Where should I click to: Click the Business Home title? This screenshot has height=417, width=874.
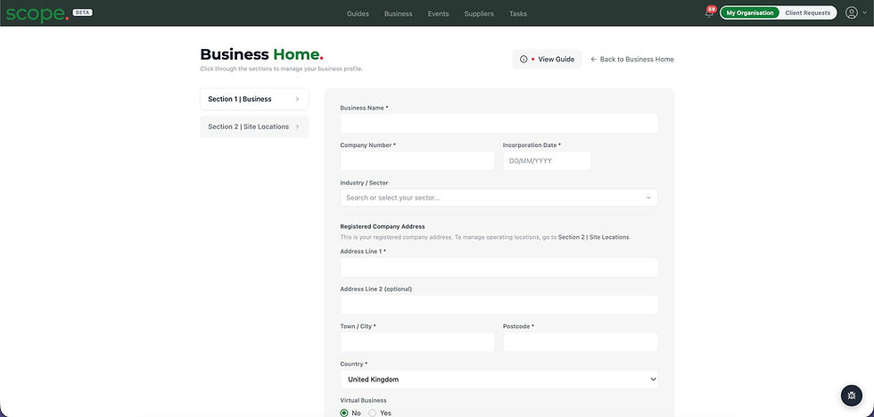tap(261, 54)
